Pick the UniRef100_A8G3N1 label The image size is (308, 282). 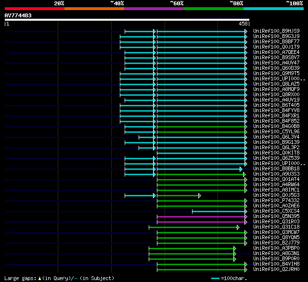click(x=276, y=254)
